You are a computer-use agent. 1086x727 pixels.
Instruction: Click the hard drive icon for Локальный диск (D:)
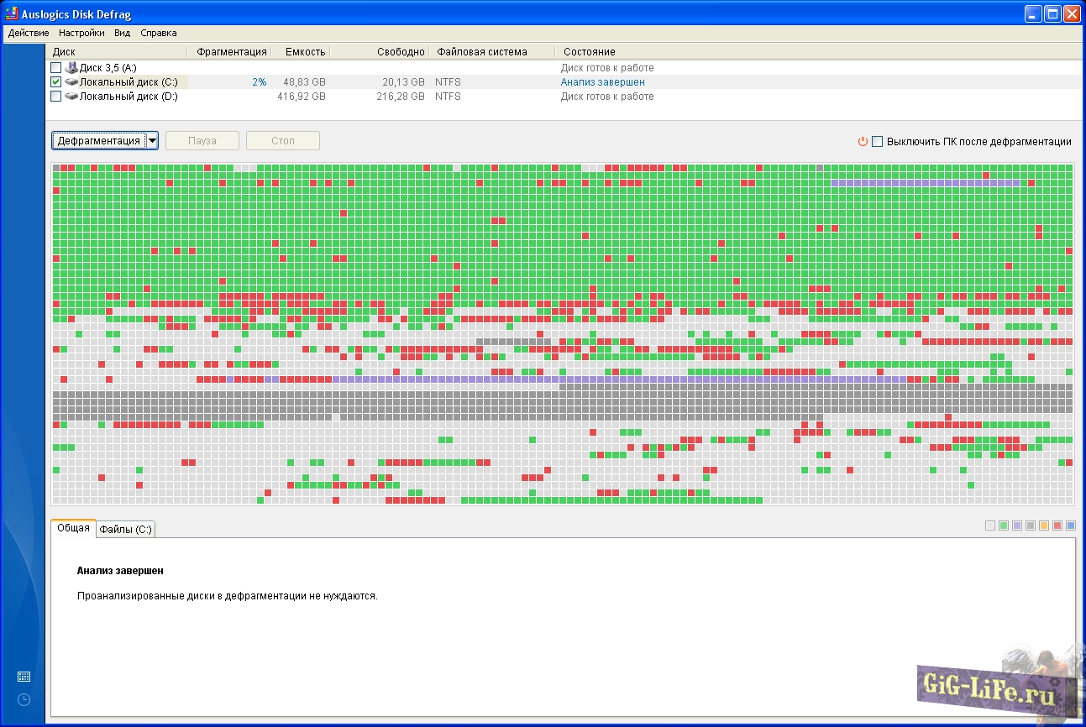click(71, 97)
